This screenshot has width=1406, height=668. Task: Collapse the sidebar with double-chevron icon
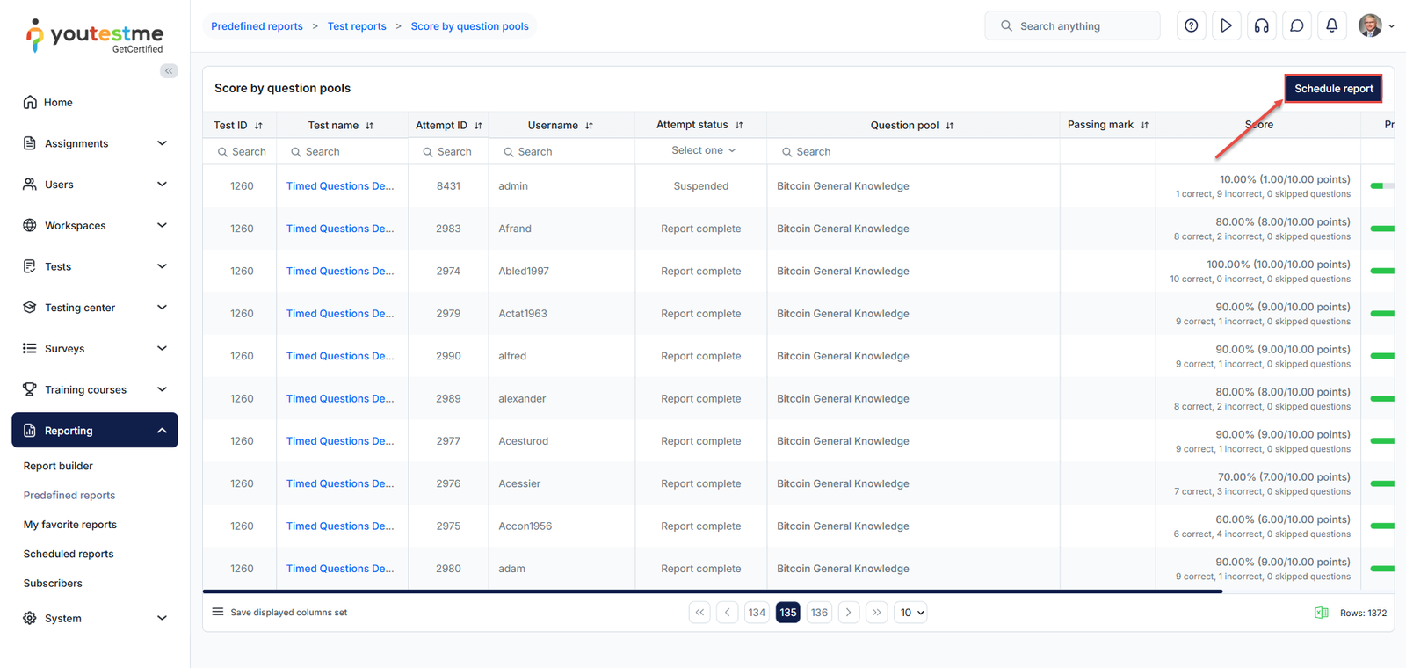169,71
